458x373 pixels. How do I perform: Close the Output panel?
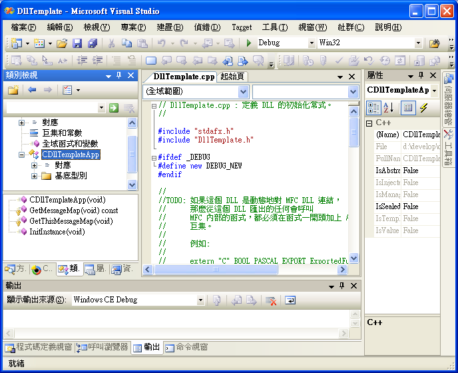[x=353, y=286]
